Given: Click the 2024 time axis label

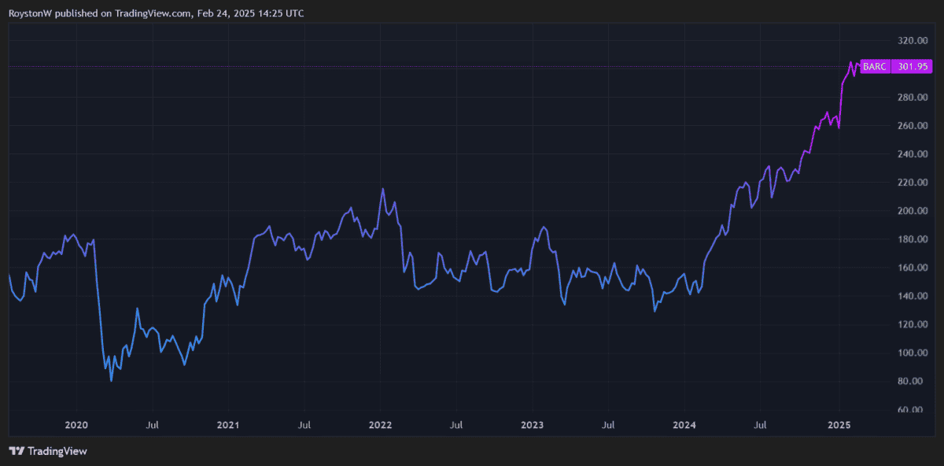Looking at the screenshot, I should (x=684, y=425).
